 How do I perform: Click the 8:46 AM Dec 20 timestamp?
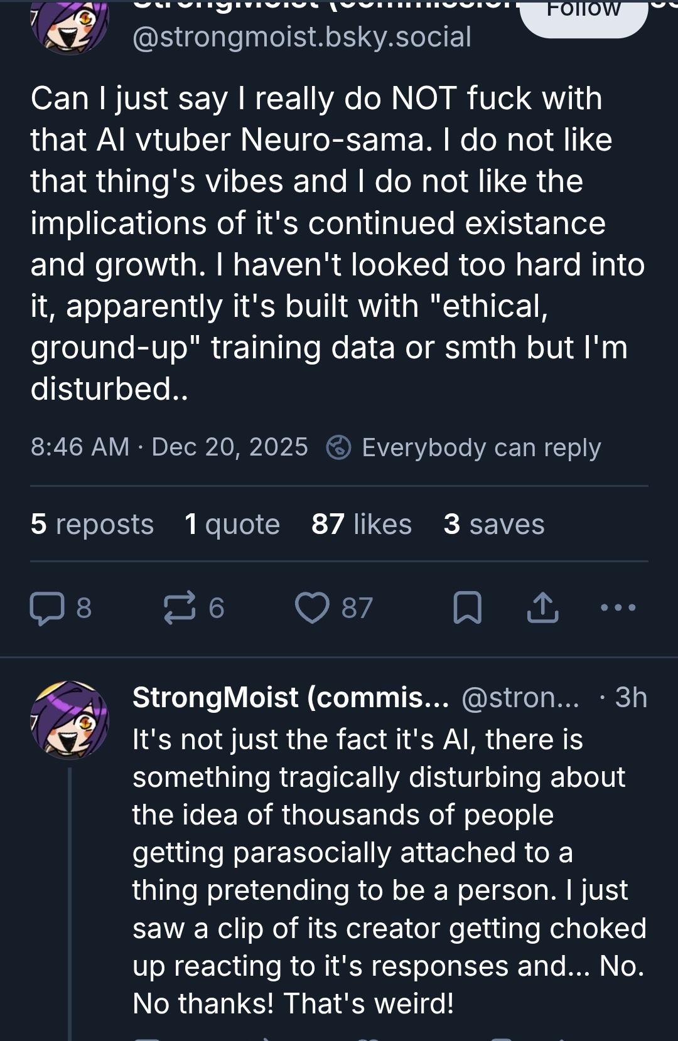click(x=169, y=447)
